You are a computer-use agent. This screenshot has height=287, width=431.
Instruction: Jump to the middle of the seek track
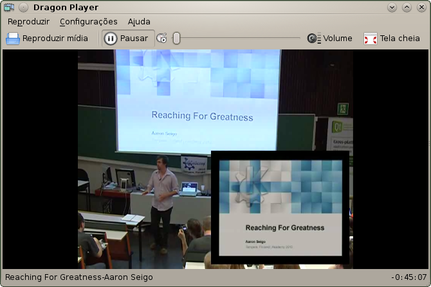237,39
